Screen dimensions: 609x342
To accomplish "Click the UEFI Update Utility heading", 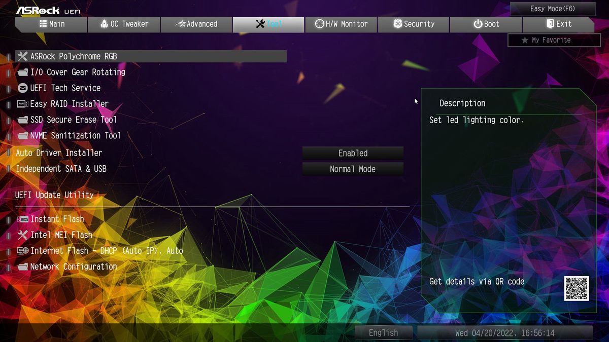I will (54, 195).
